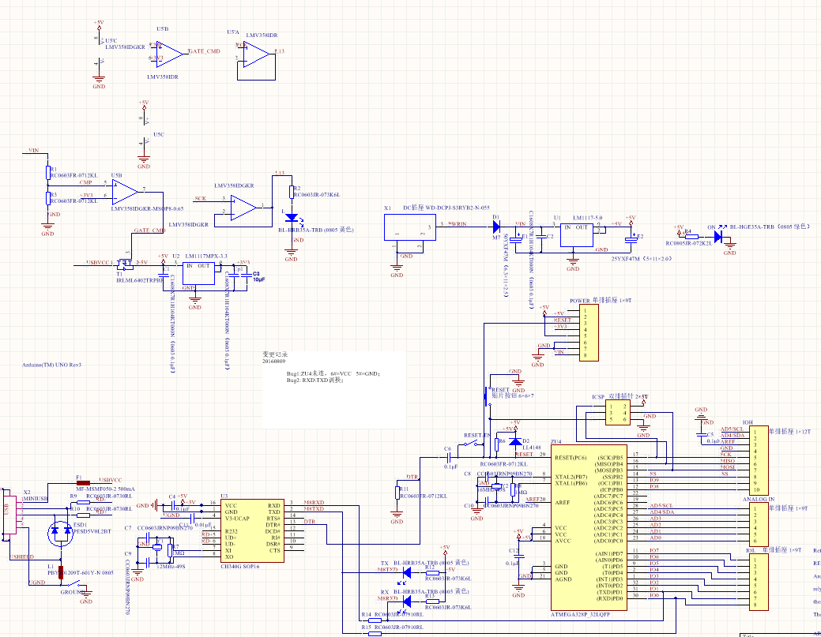Click the Arduino(TM) UNO Rev3 text label

coord(52,365)
